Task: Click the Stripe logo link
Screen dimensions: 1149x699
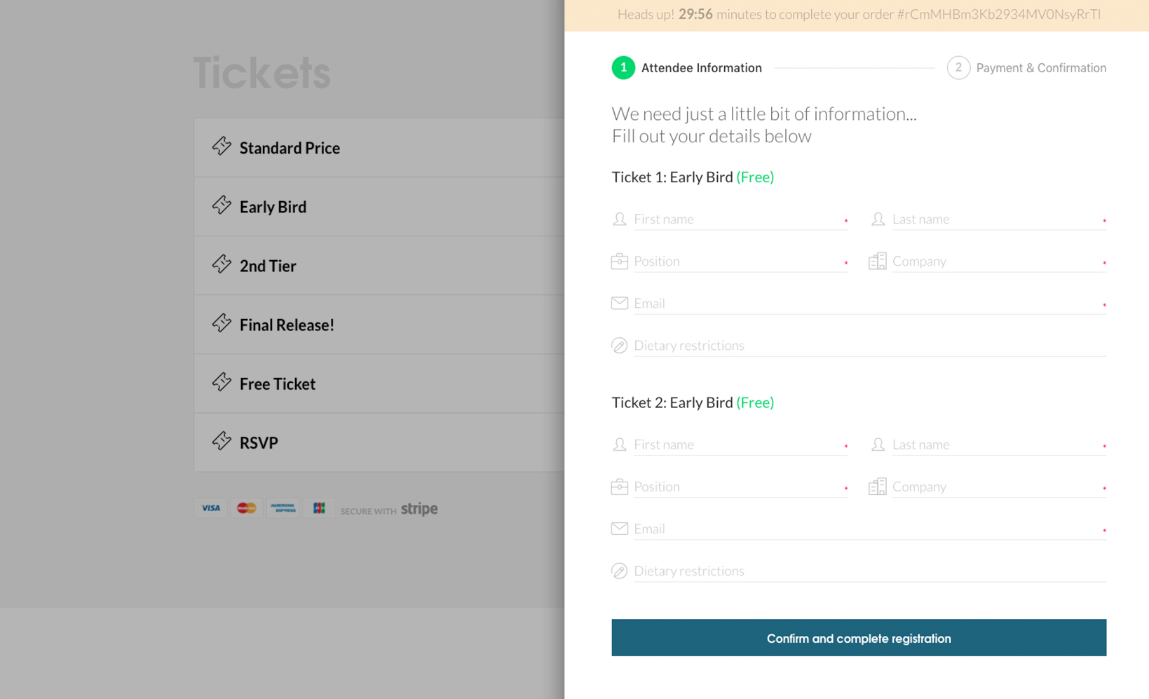Action: (419, 509)
